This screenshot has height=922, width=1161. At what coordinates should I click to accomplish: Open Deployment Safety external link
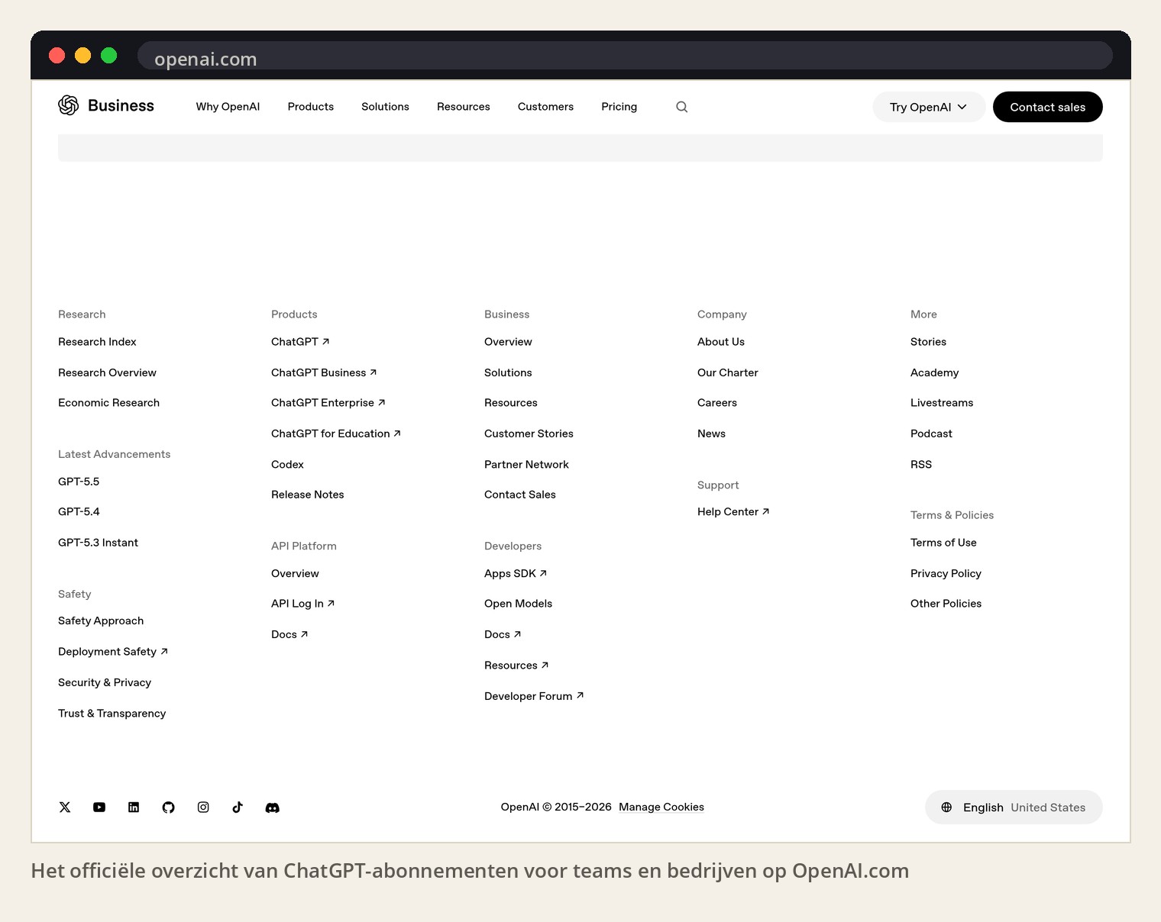[x=113, y=652]
